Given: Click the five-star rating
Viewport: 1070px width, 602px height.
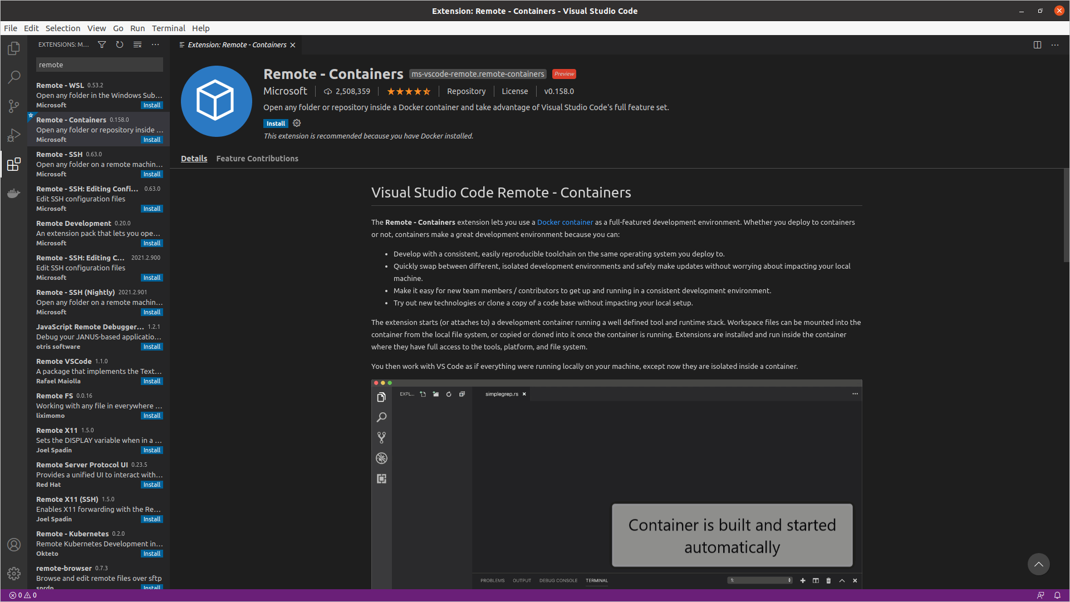Looking at the screenshot, I should pos(409,91).
